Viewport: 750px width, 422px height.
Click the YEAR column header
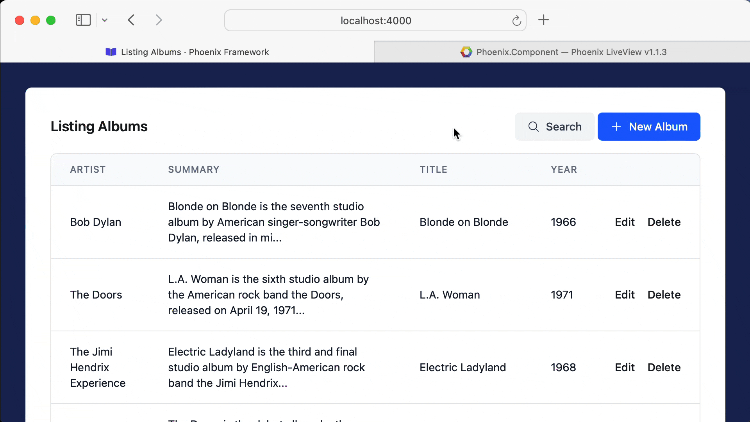pyautogui.click(x=564, y=170)
